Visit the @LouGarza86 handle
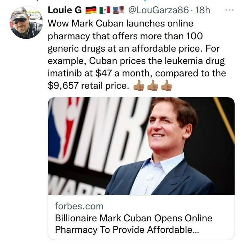 pos(158,10)
